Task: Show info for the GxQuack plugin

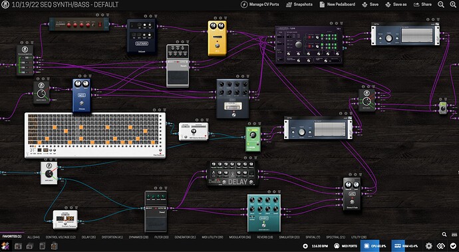Action: (x=146, y=17)
